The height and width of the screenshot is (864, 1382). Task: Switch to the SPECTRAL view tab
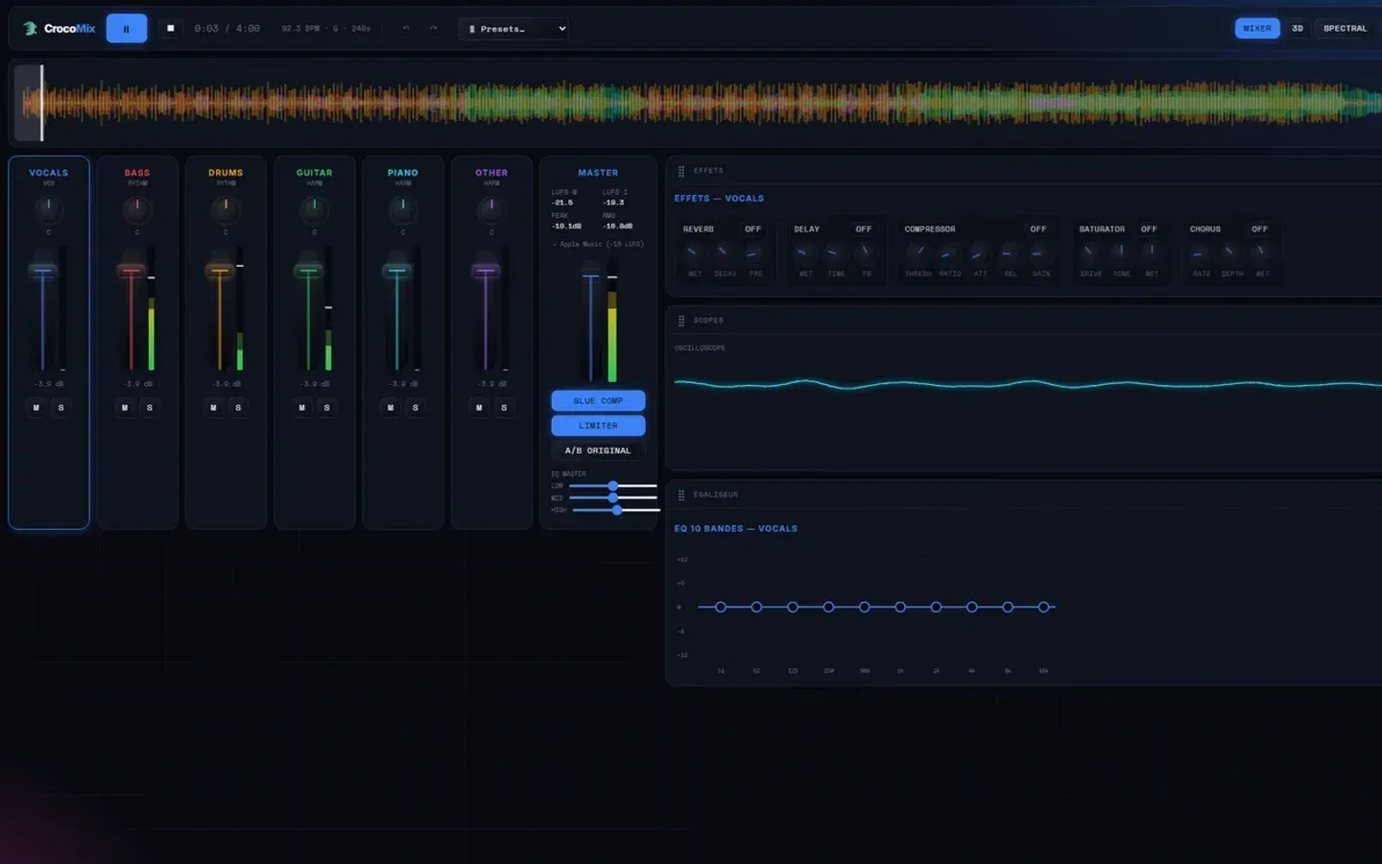click(1345, 29)
